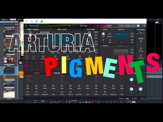
Task: Click the DAW browser search field
Action: click(x=8, y=24)
